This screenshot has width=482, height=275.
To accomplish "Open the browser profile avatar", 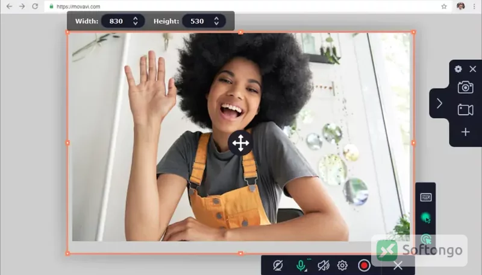I will click(x=460, y=6).
